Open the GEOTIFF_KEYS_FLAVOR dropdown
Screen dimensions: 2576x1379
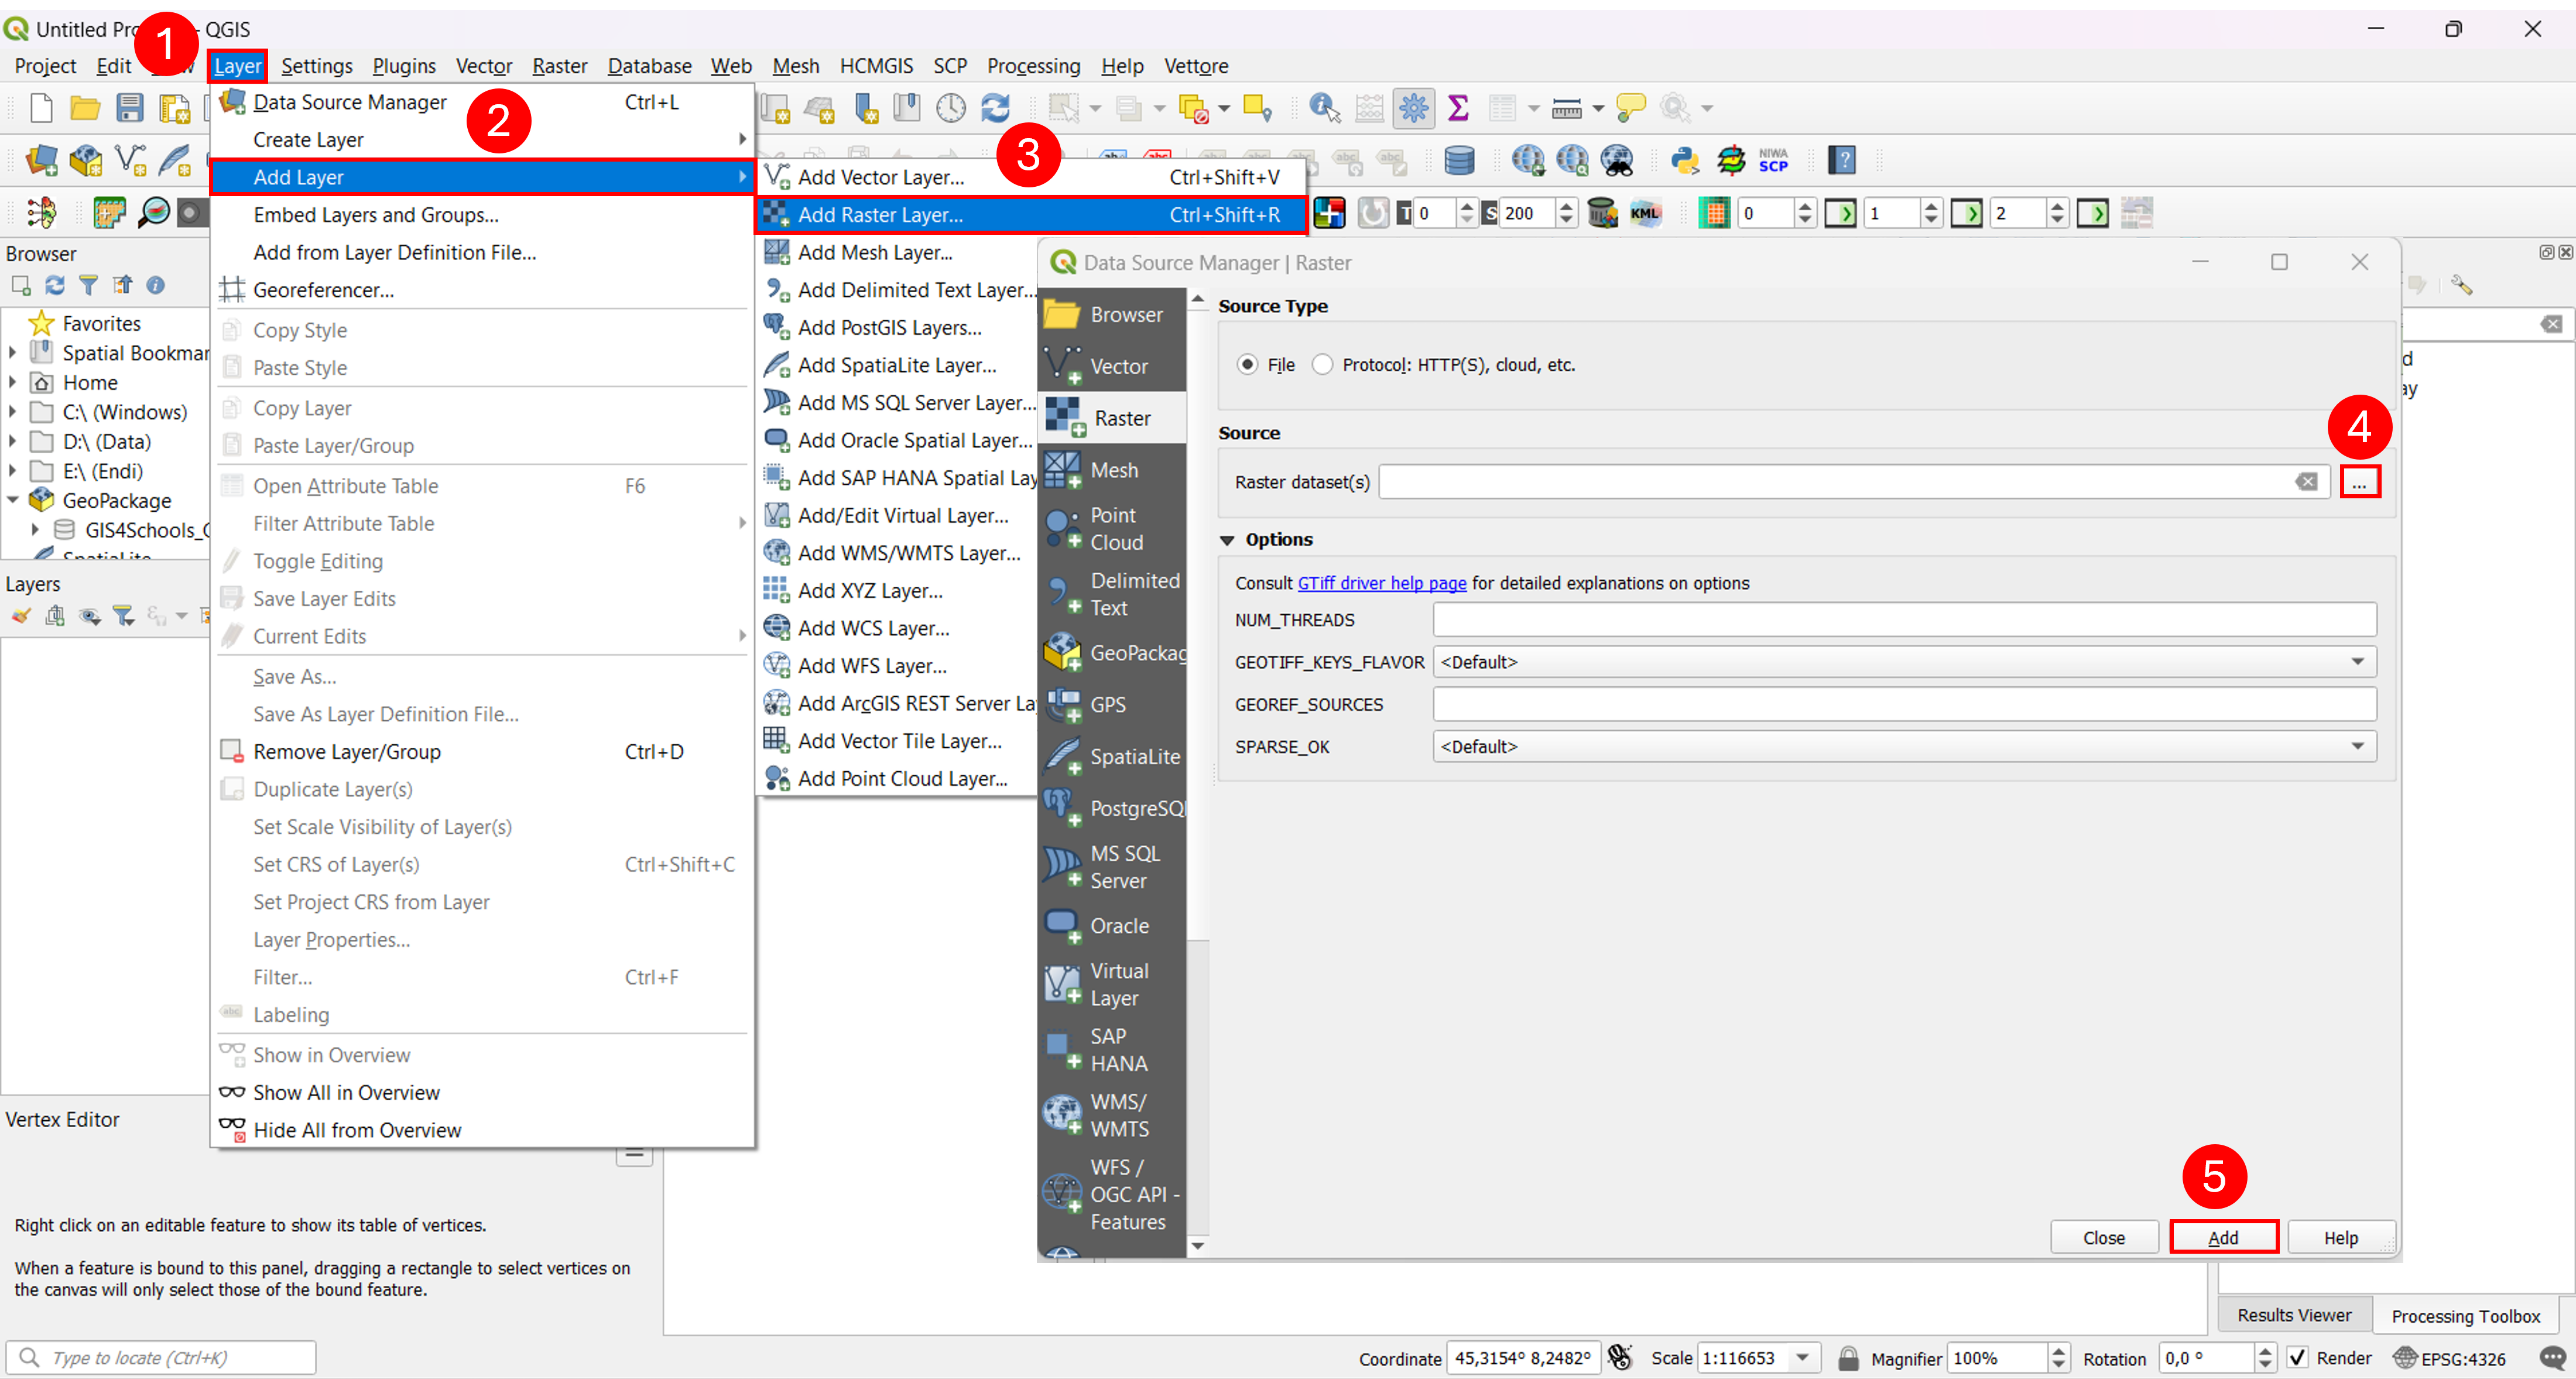pos(1904,662)
